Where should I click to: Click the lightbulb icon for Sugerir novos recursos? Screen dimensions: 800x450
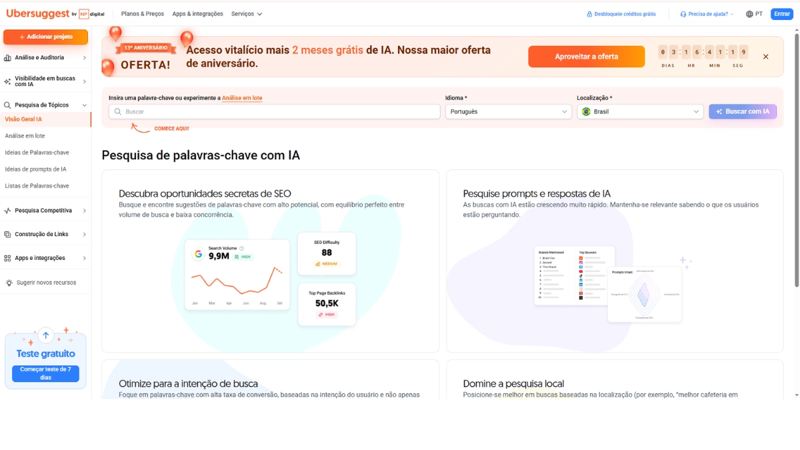(x=9, y=283)
